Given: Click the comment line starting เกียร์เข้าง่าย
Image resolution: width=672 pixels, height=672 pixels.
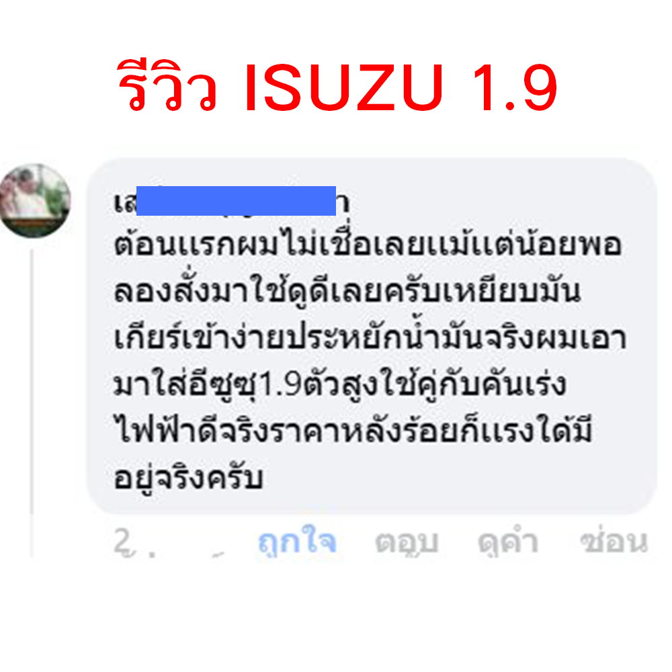Looking at the screenshot, I should 370,337.
